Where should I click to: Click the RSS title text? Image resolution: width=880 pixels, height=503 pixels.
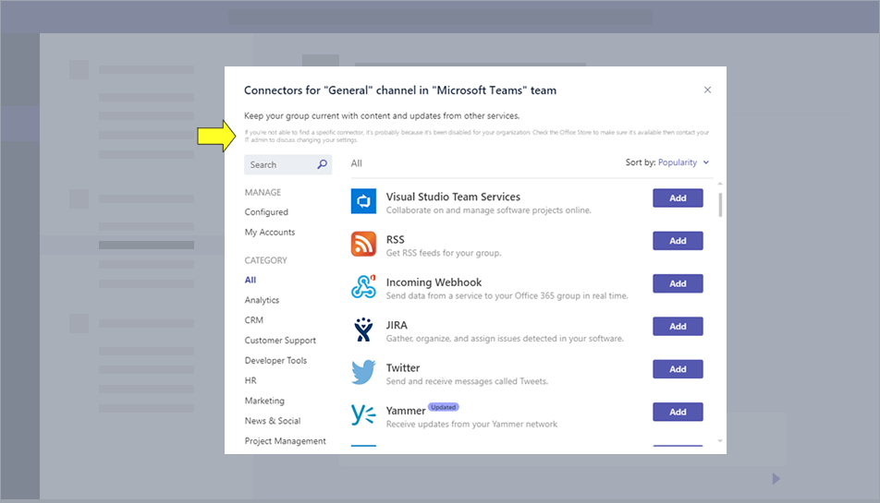pyautogui.click(x=395, y=239)
